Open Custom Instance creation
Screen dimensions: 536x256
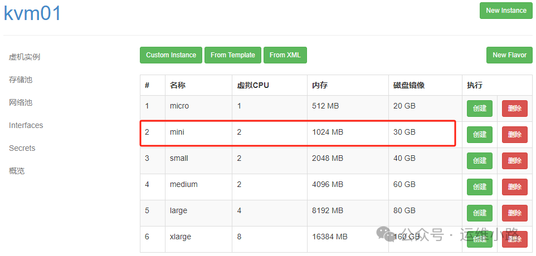171,55
